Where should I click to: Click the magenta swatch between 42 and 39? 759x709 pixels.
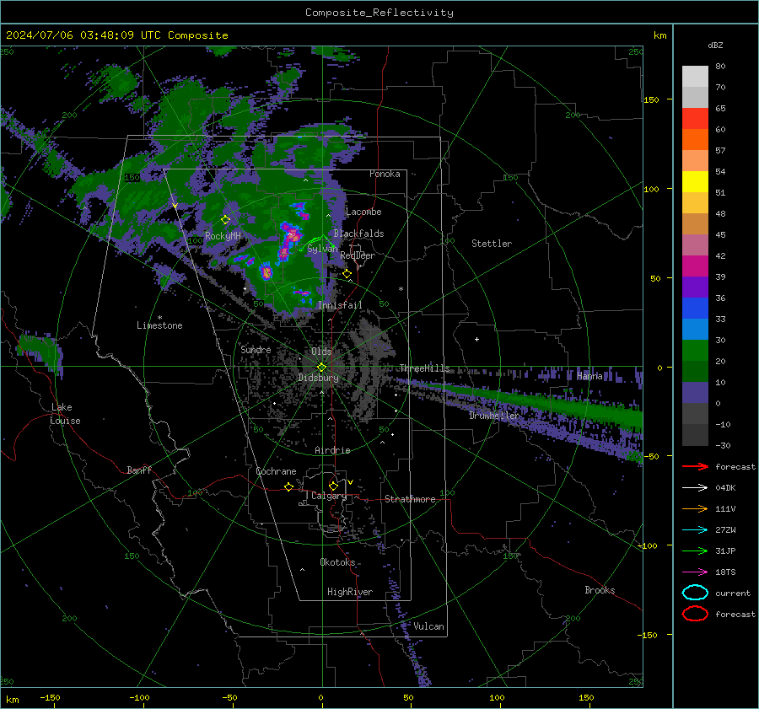point(695,266)
